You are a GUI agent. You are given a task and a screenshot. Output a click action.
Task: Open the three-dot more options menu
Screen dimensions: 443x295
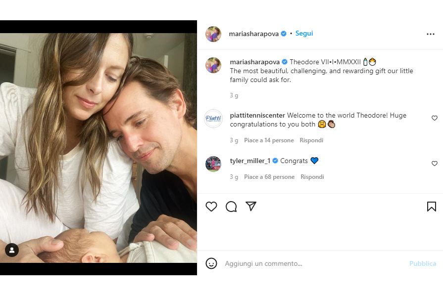[430, 34]
